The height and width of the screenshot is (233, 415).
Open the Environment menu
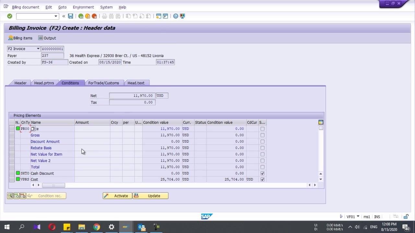click(x=83, y=7)
